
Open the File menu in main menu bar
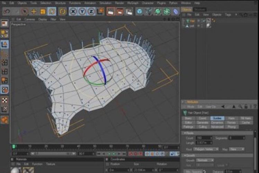point(4,3)
